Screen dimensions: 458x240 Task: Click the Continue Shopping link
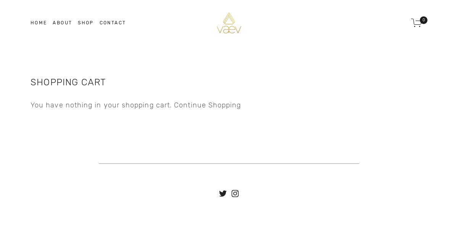208,105
